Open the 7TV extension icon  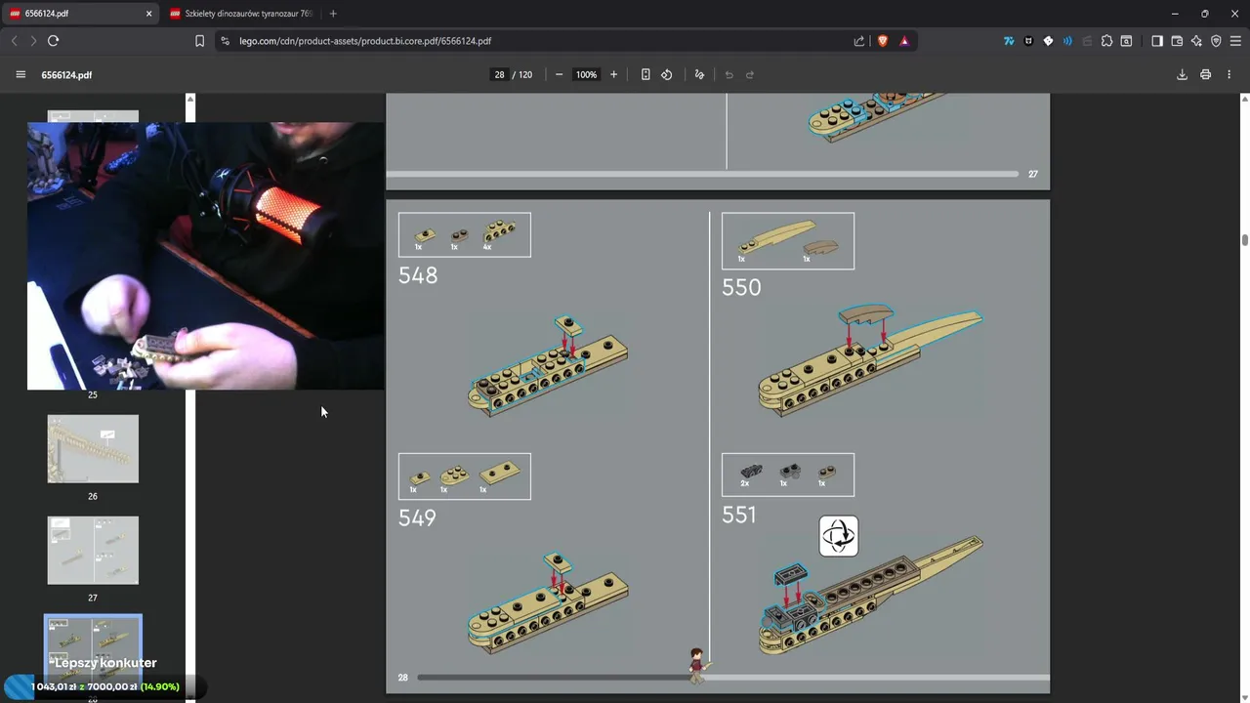tap(1009, 41)
